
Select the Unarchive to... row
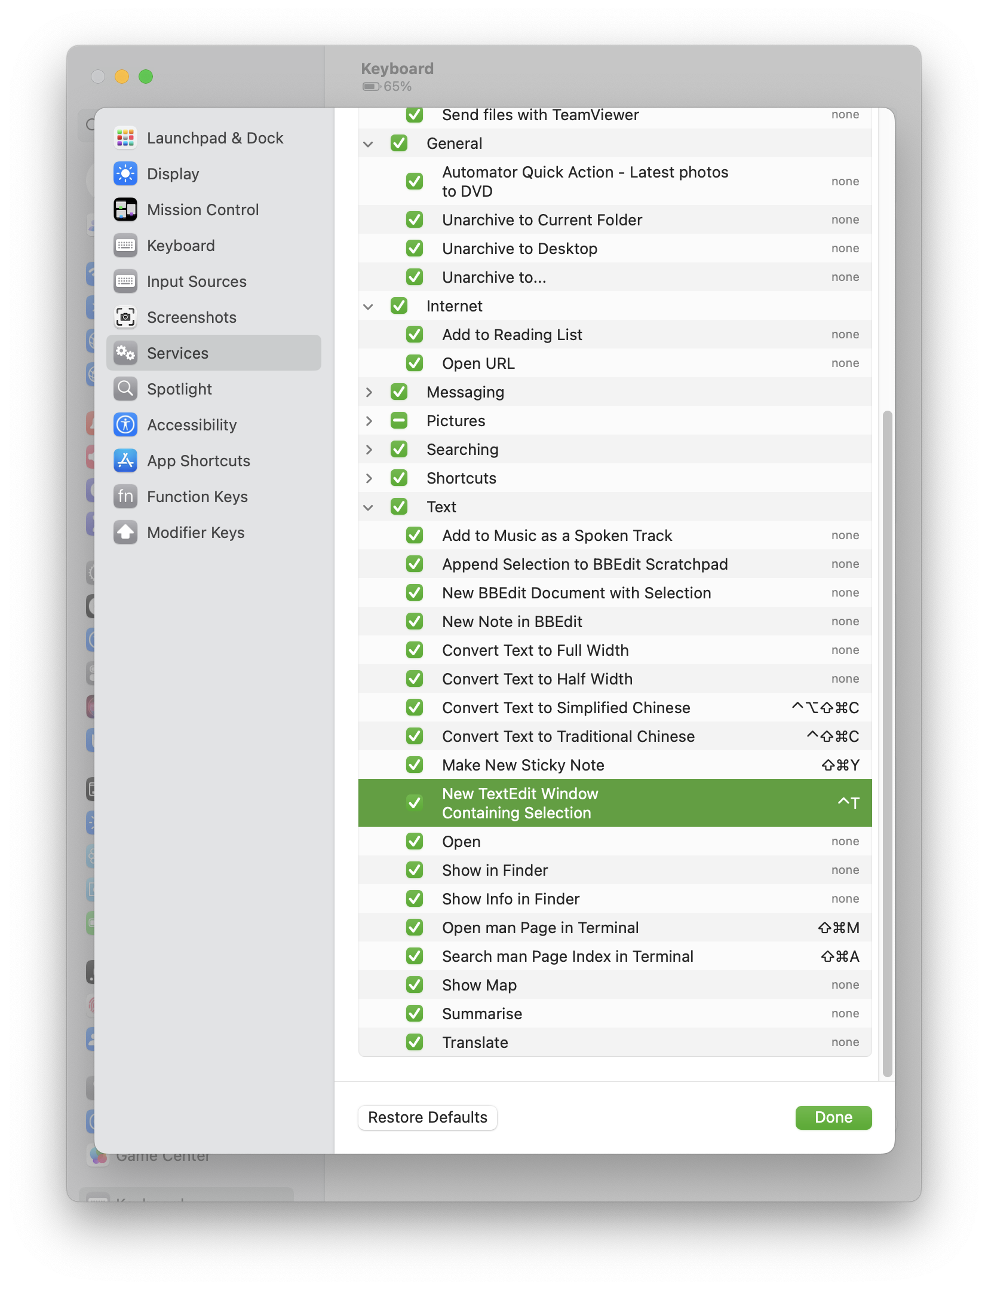coord(615,277)
